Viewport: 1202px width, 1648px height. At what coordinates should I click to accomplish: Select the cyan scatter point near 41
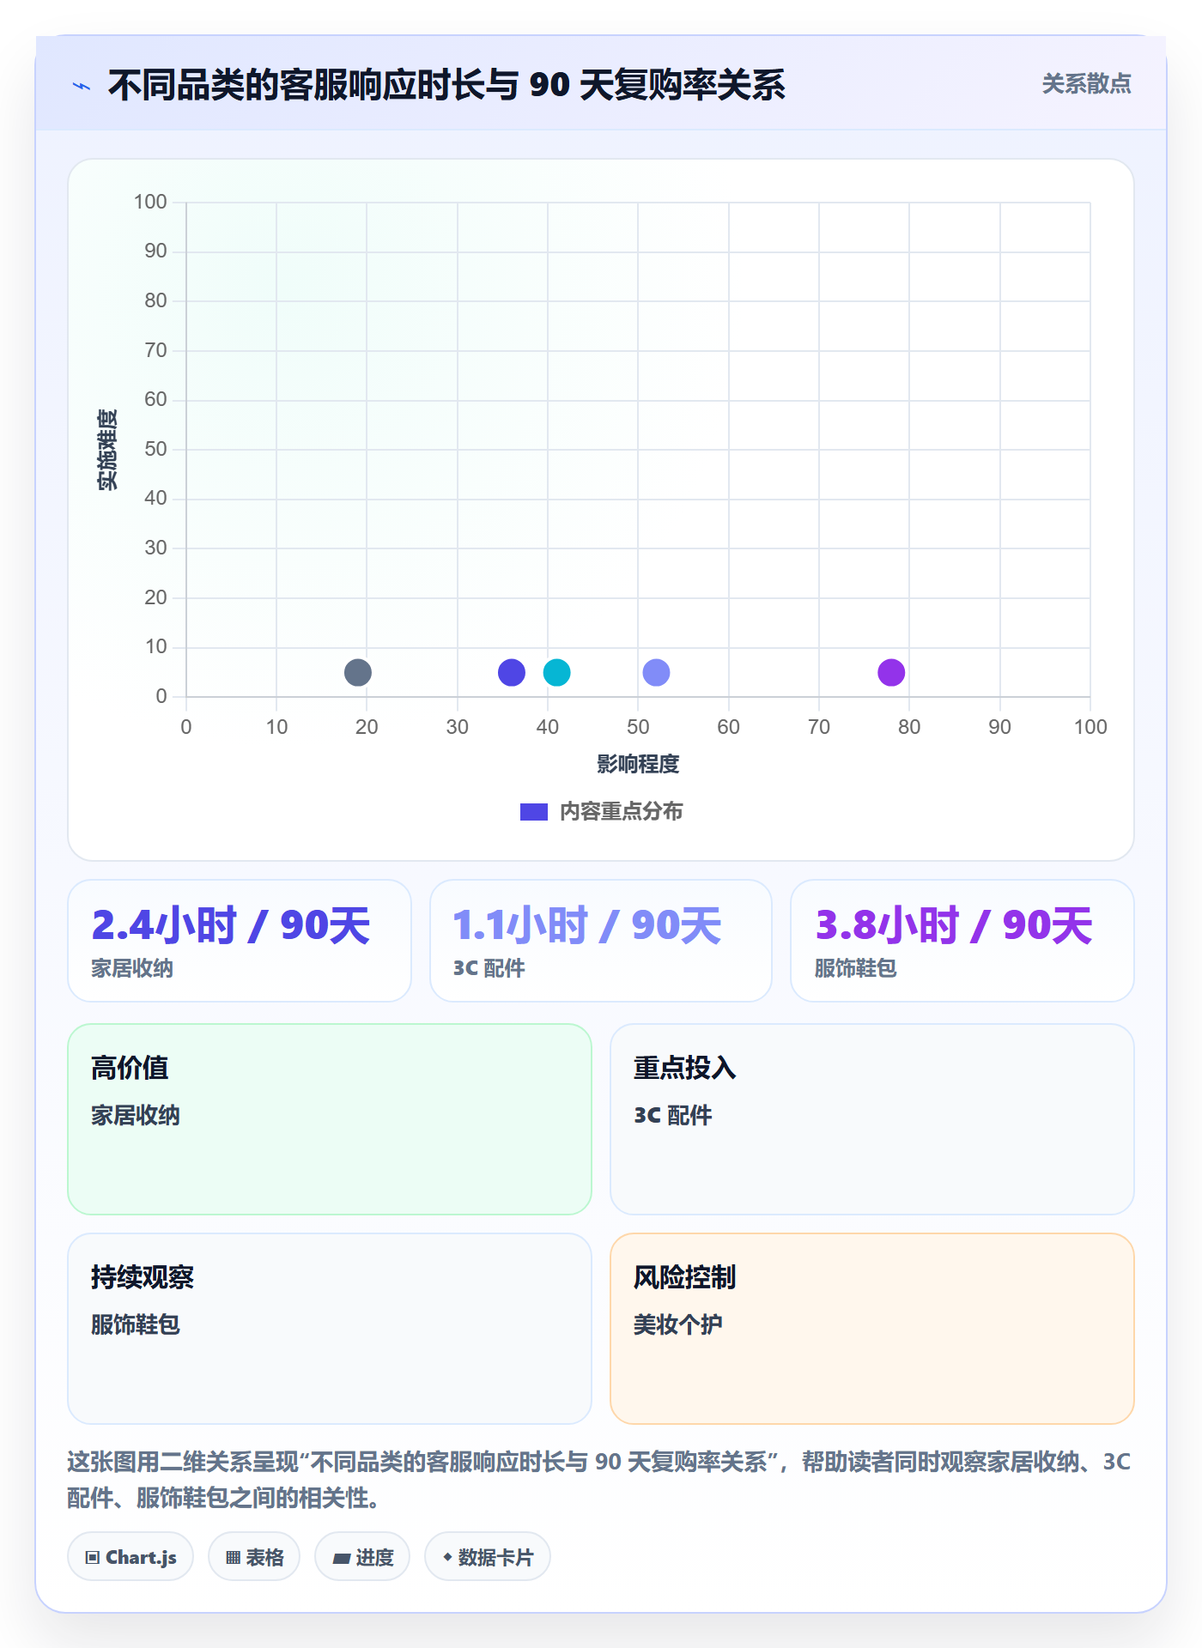coord(556,672)
